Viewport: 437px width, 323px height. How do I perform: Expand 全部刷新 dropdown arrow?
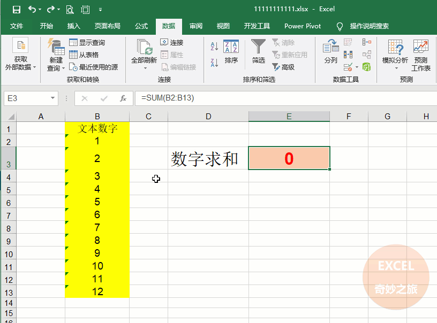click(145, 68)
